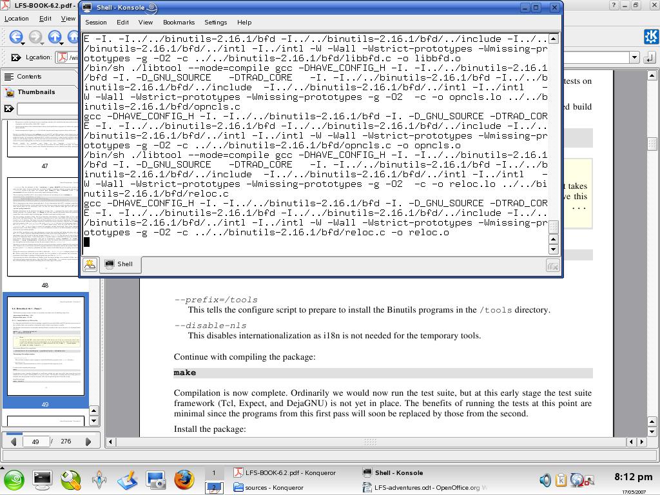Screen dimensions: 660x495
Task: Launch the screenshot tool from the panel
Action: point(155,480)
